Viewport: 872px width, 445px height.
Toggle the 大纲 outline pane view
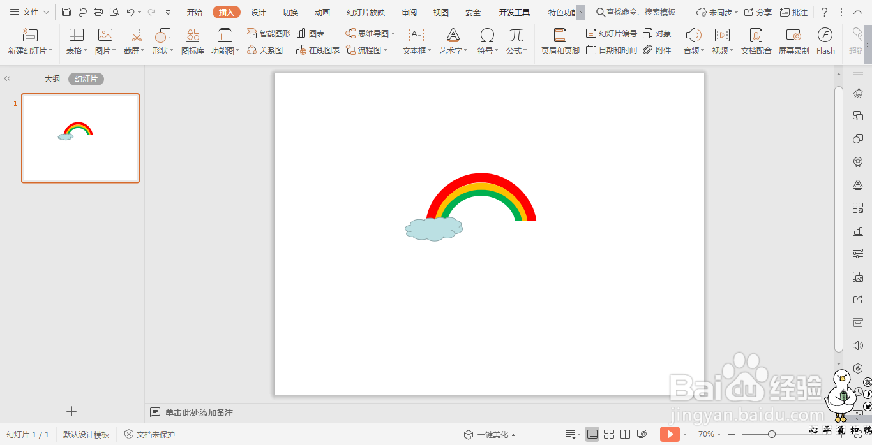pos(52,79)
